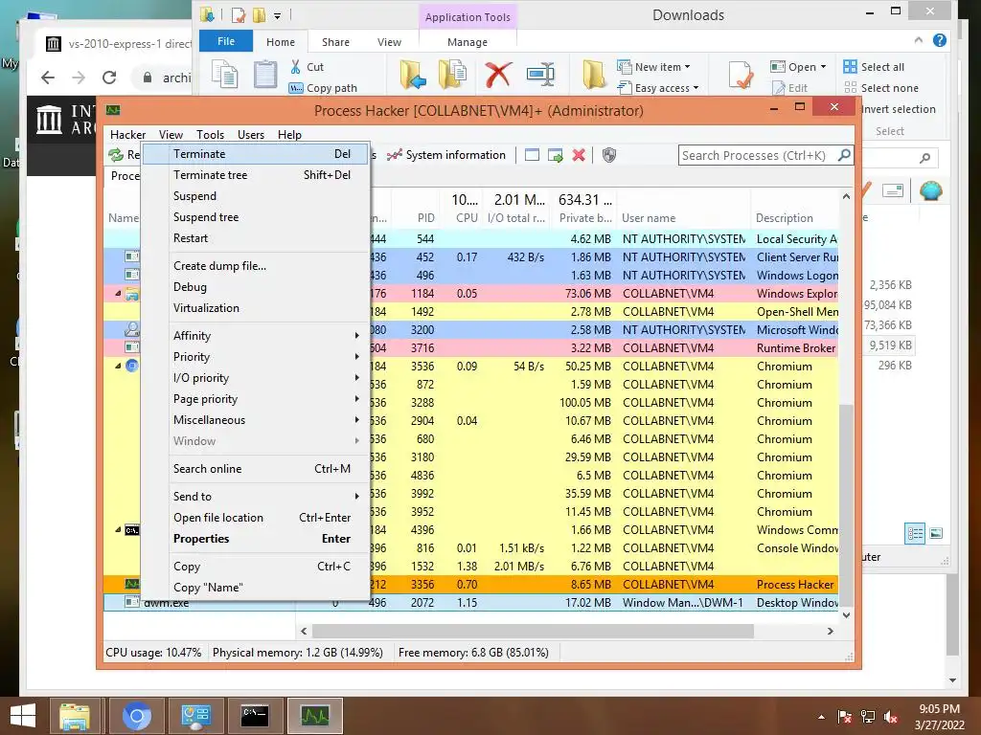Open the Tools menu
This screenshot has width=981, height=735.
pos(210,134)
